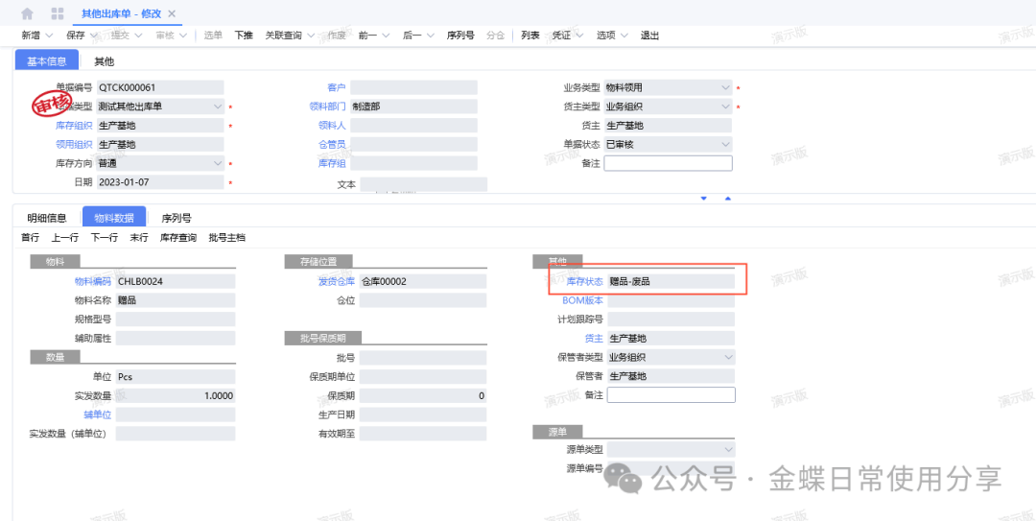The image size is (1036, 521).
Task: Click the 物料编码 link label
Action: [x=93, y=282]
